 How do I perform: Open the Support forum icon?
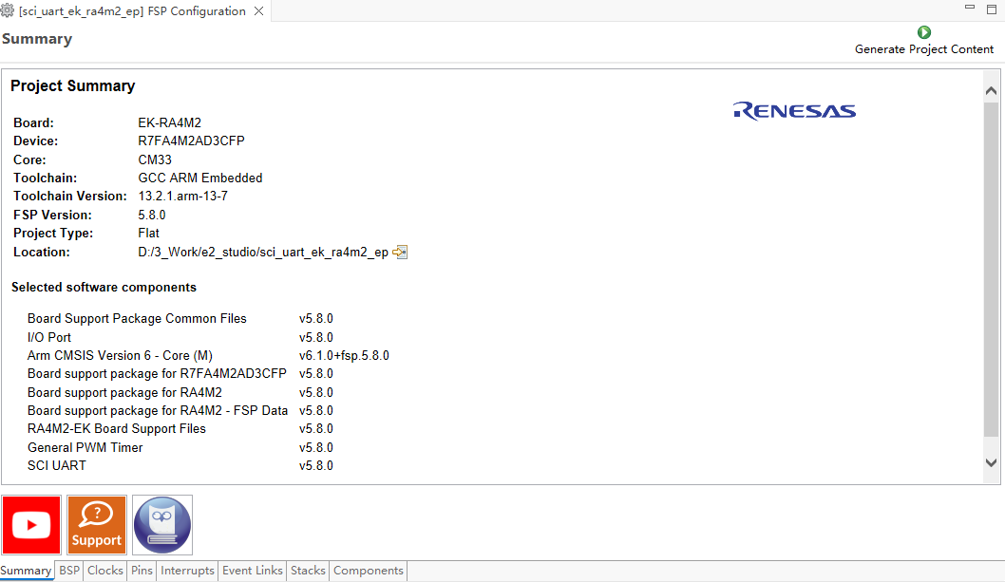pyautogui.click(x=97, y=525)
